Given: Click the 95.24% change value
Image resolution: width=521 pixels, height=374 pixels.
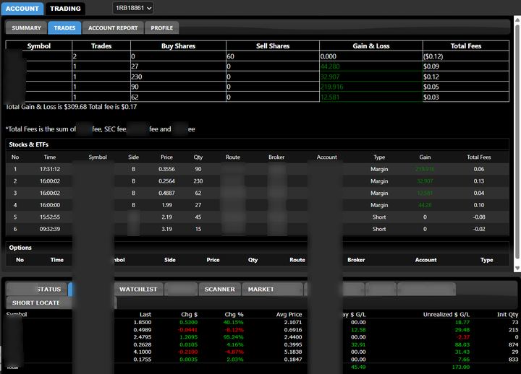Looking at the screenshot, I should coord(233,337).
